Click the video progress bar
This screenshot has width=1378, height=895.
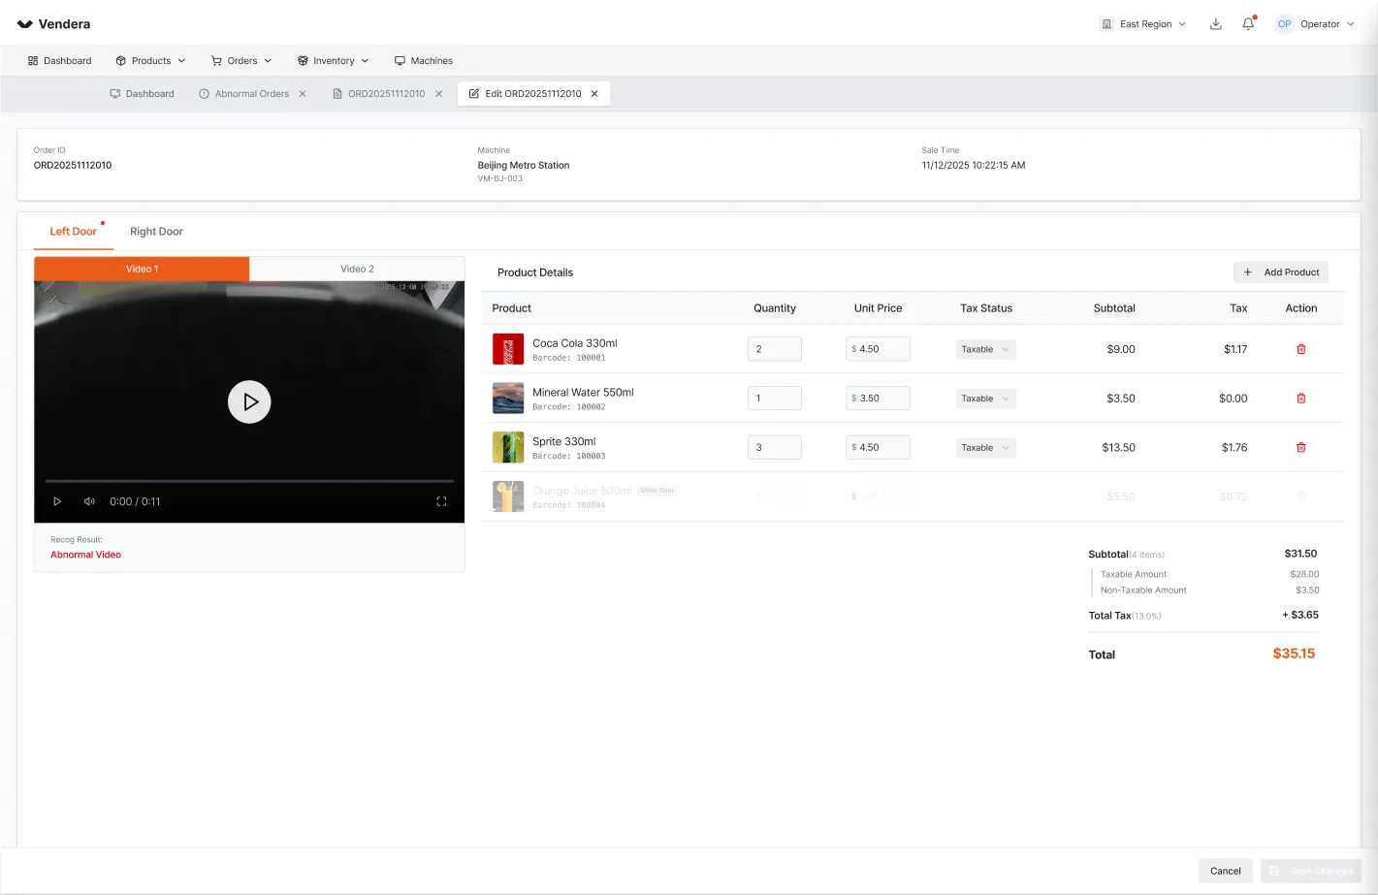249,481
